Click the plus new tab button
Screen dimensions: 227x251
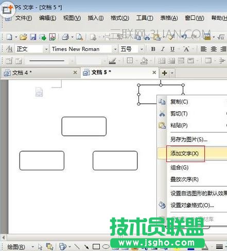click(x=164, y=73)
